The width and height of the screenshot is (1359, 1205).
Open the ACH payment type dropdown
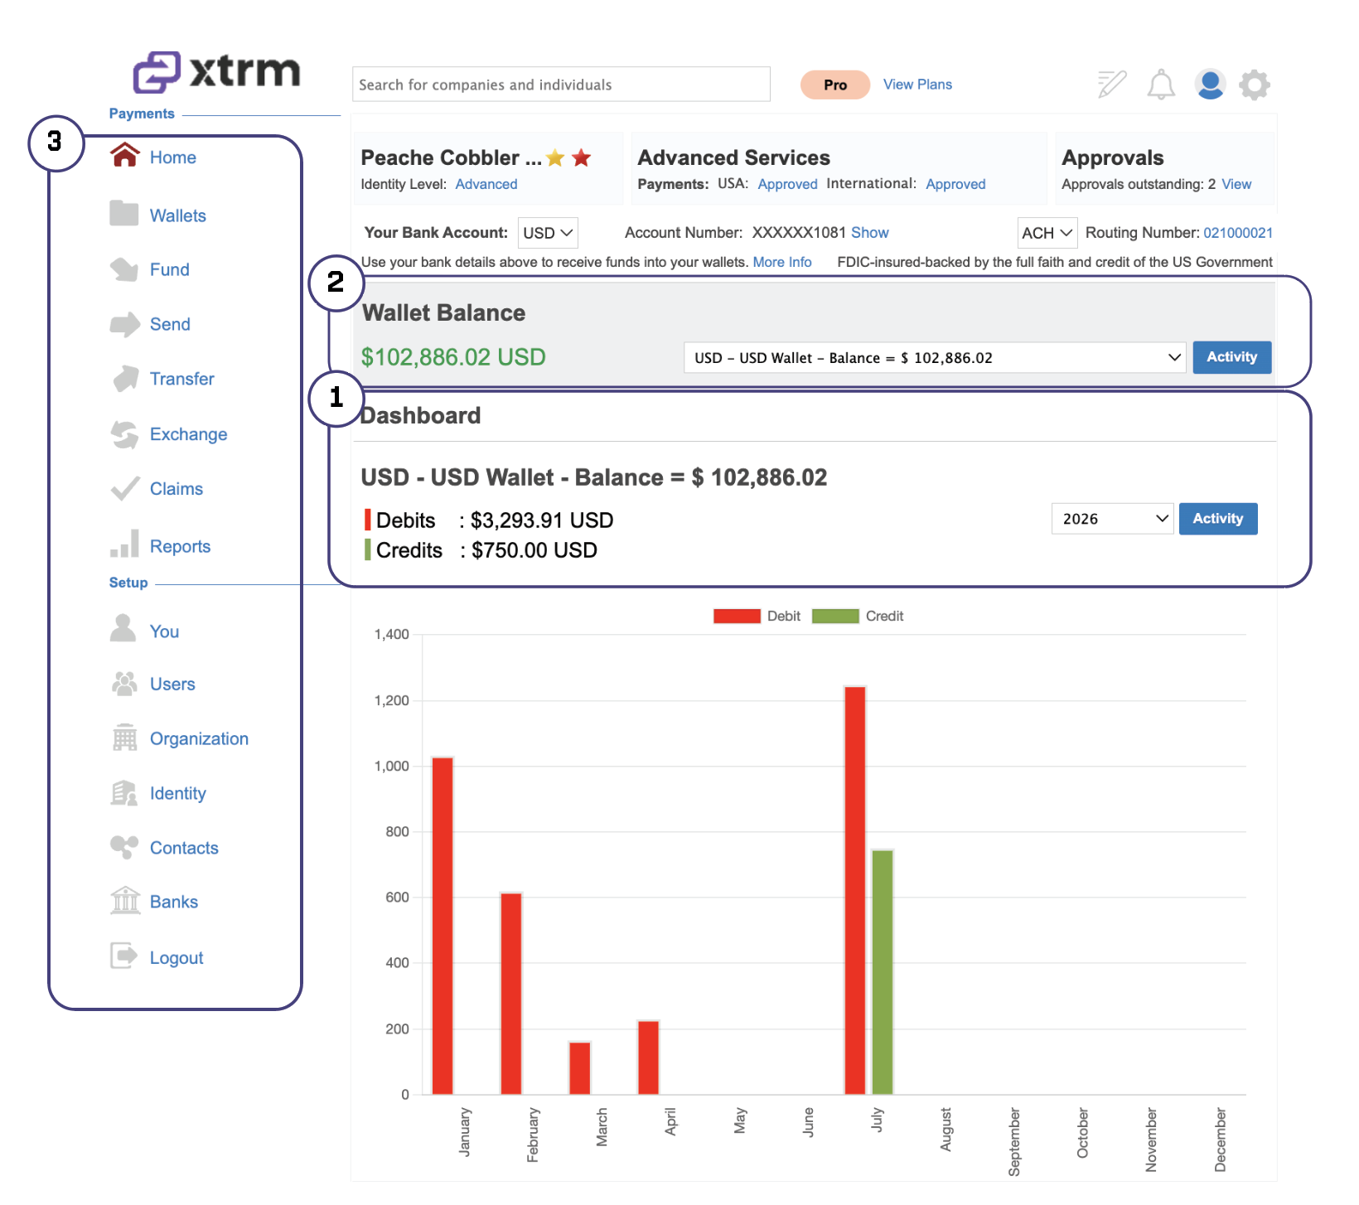[x=1047, y=233]
